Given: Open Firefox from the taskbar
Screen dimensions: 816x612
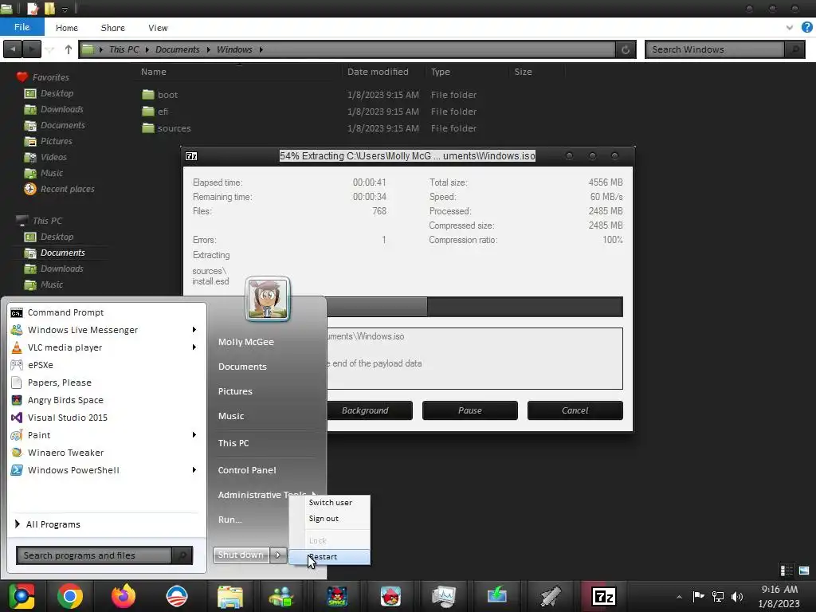Looking at the screenshot, I should click(x=124, y=596).
